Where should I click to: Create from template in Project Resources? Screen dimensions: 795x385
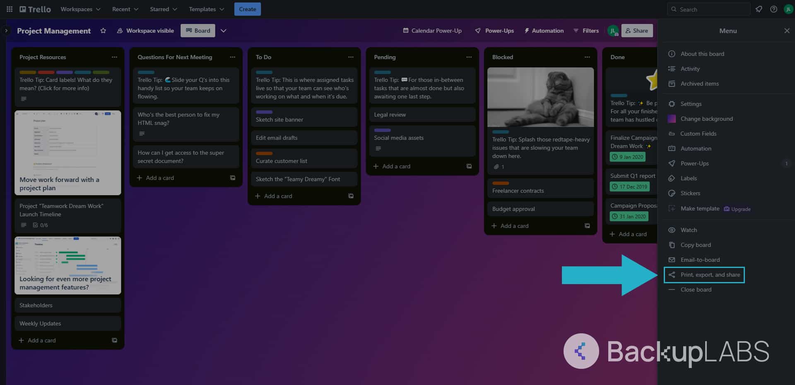[x=114, y=340]
